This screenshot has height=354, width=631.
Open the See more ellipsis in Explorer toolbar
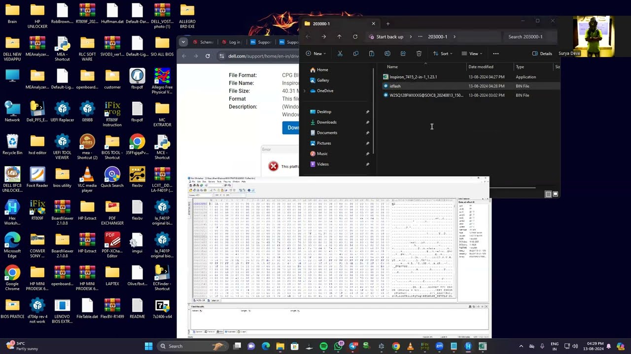tap(495, 54)
